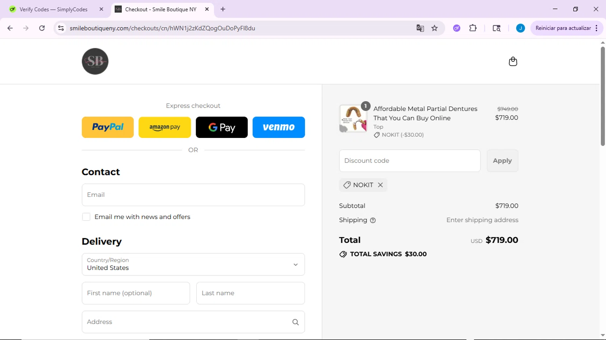The width and height of the screenshot is (606, 340).
Task: Click the browser address bar URL
Action: pyautogui.click(x=162, y=28)
